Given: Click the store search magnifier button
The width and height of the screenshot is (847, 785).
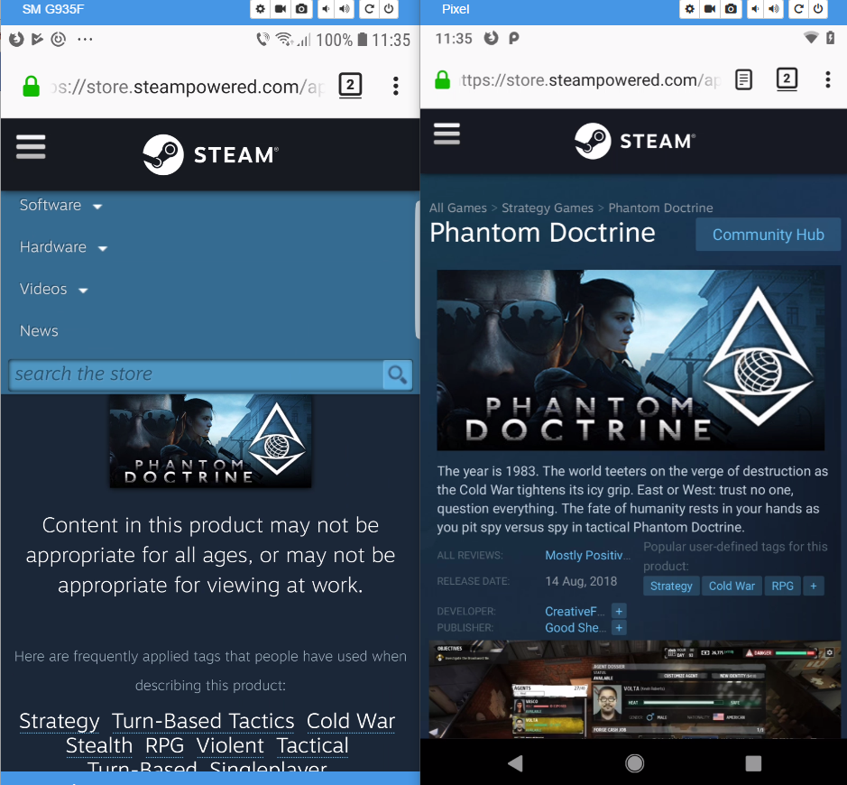Looking at the screenshot, I should click(398, 374).
